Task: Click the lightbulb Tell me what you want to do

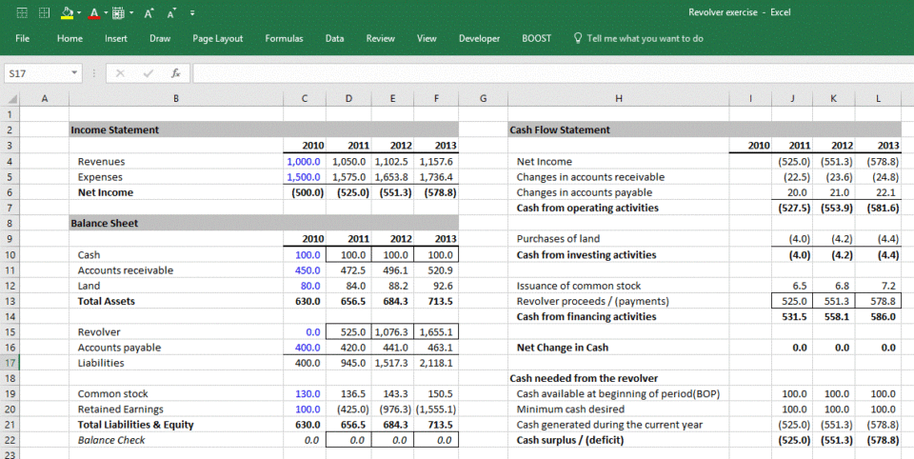Action: tap(638, 38)
